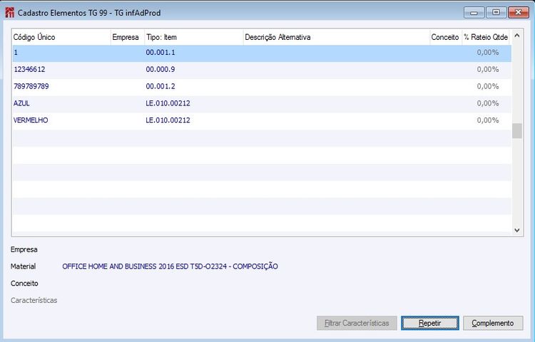Click the Características label
The height and width of the screenshot is (342, 535).
point(34,301)
